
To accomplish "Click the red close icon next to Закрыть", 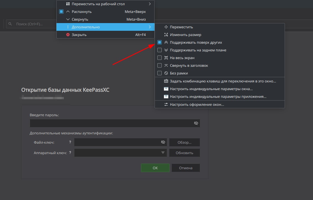I will click(x=68, y=35).
